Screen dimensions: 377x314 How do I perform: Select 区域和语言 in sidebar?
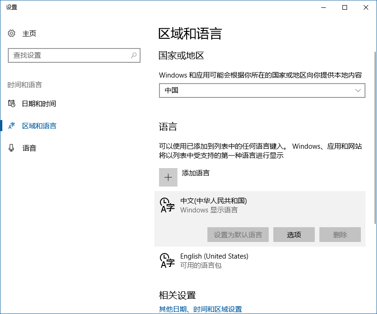pos(39,126)
